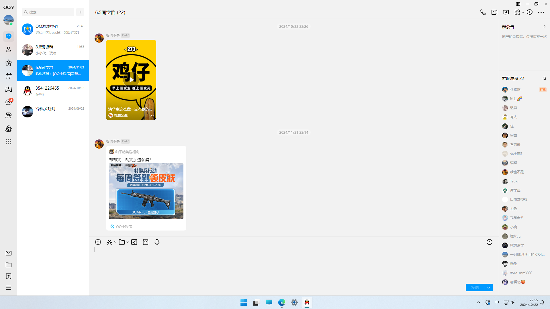Screen dimensions: 550x309
Task: Click the add plus button beside search
Action: tap(80, 12)
